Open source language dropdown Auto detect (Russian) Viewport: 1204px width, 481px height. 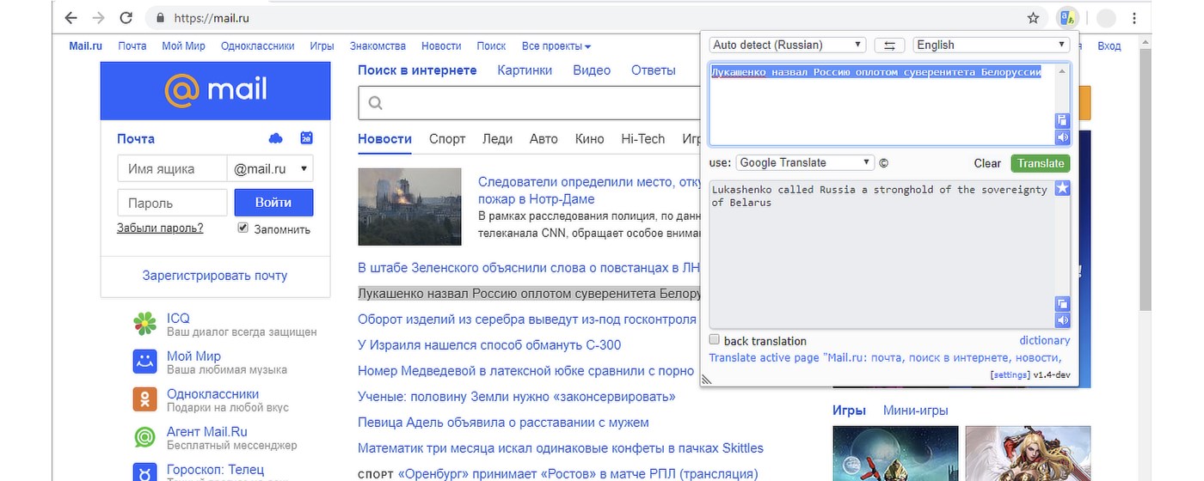[x=788, y=45]
